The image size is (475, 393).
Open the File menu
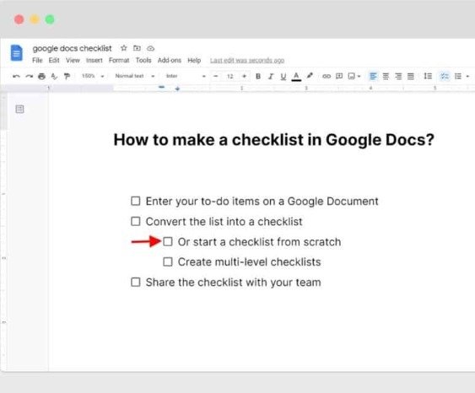[x=37, y=60]
